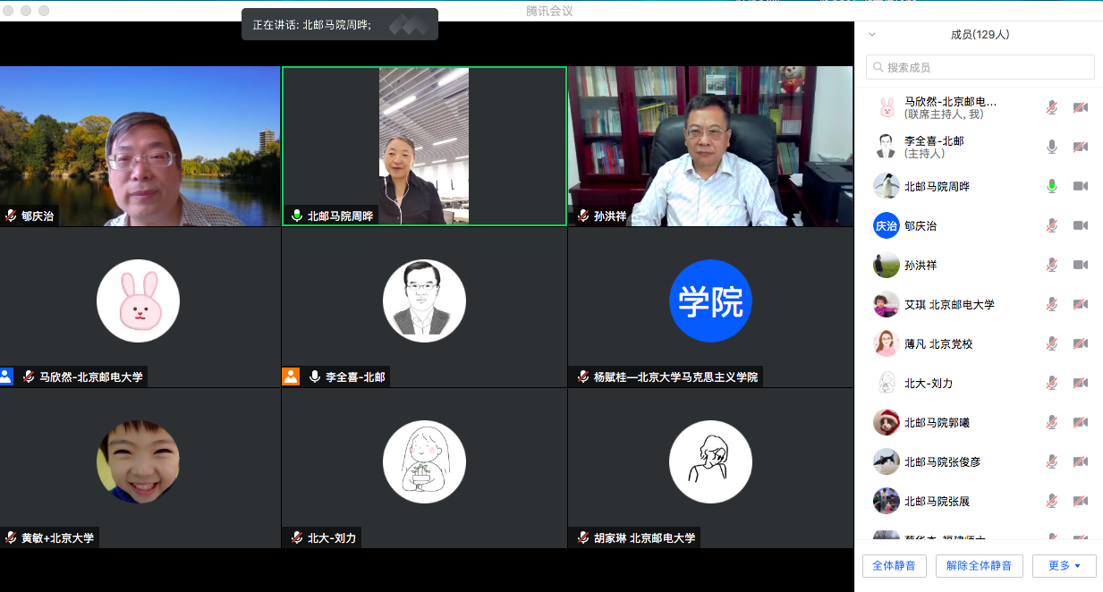Click the search magnifier icon in member search
Image resolution: width=1103 pixels, height=592 pixels.
point(878,67)
